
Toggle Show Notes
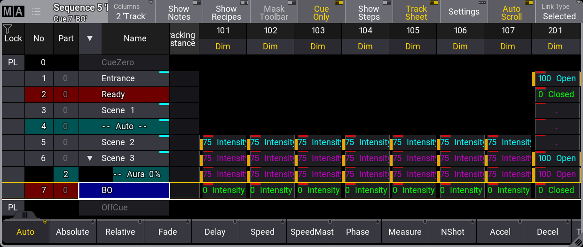click(x=179, y=12)
